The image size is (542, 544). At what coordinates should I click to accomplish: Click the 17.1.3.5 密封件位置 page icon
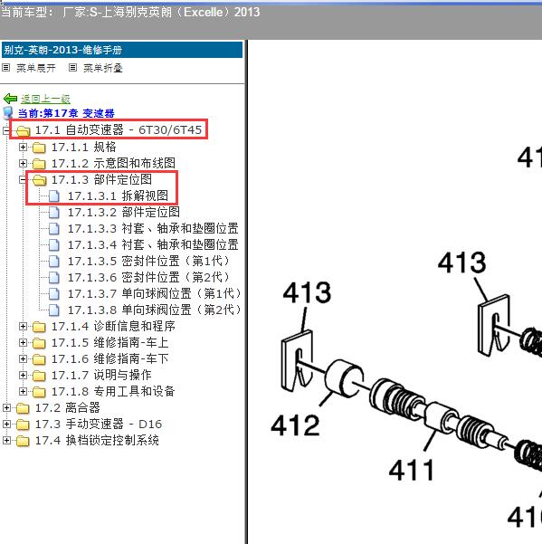tap(53, 262)
